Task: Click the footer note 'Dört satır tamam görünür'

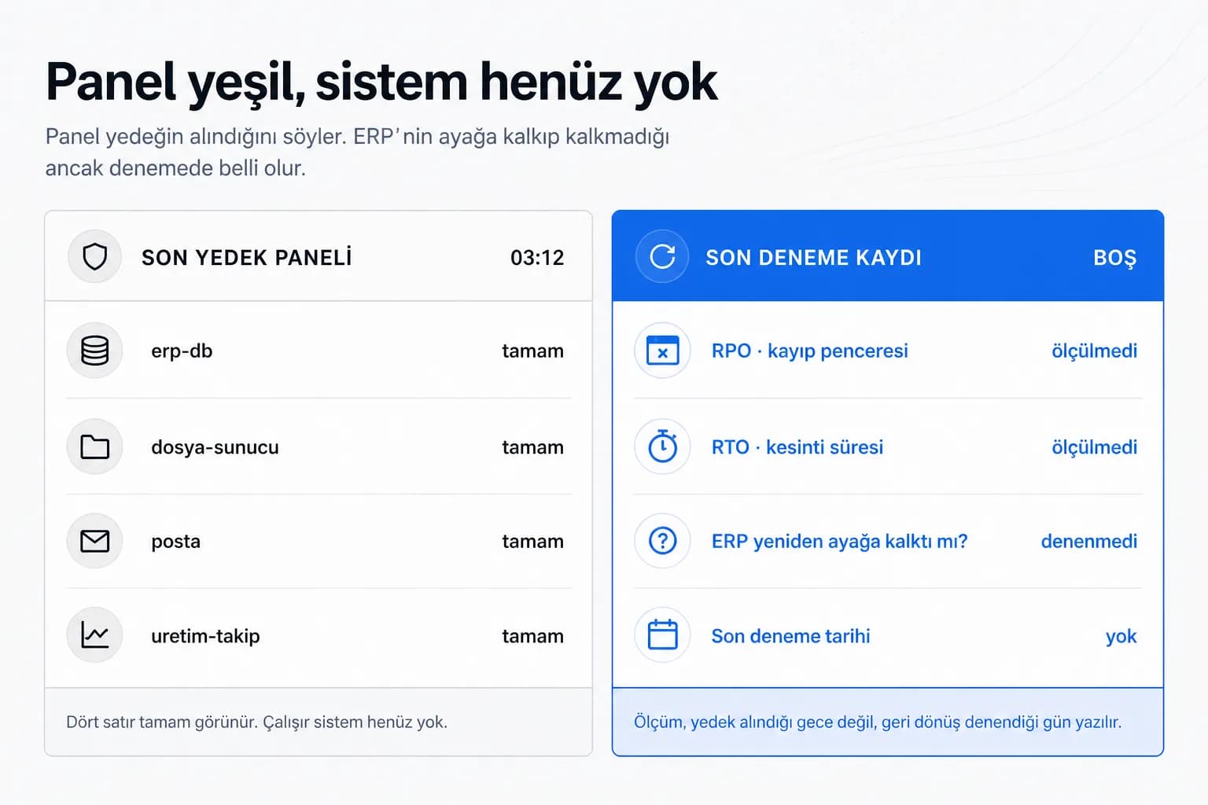Action: click(256, 722)
